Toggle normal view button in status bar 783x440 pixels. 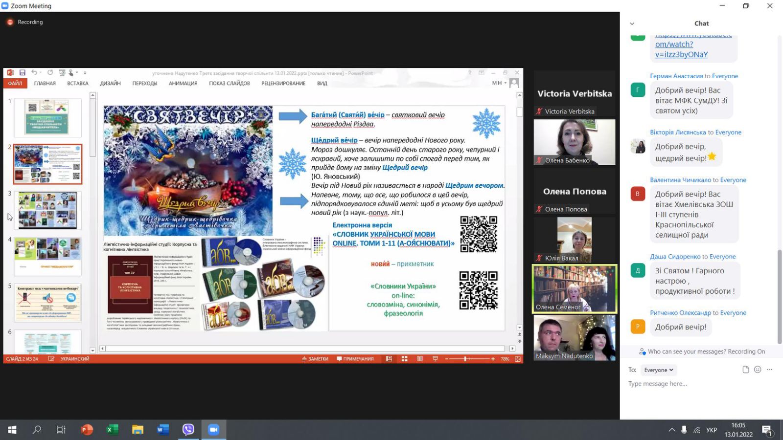pos(389,359)
